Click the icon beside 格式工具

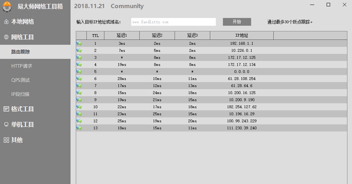click(x=6, y=109)
